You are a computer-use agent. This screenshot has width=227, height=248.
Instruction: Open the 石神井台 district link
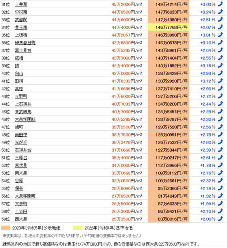(23, 150)
